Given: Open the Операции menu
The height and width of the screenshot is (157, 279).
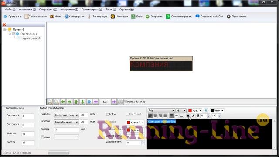Looking at the screenshot, I should [48, 10].
